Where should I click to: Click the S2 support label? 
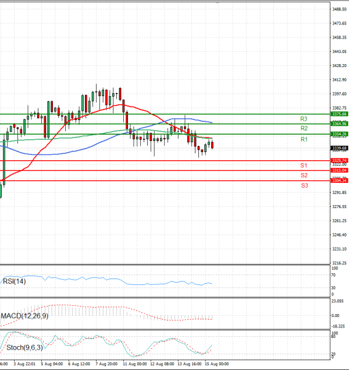(304, 175)
